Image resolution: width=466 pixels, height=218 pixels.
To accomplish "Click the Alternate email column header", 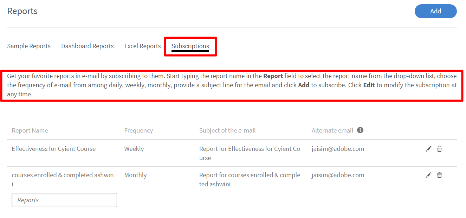I will (x=332, y=130).
